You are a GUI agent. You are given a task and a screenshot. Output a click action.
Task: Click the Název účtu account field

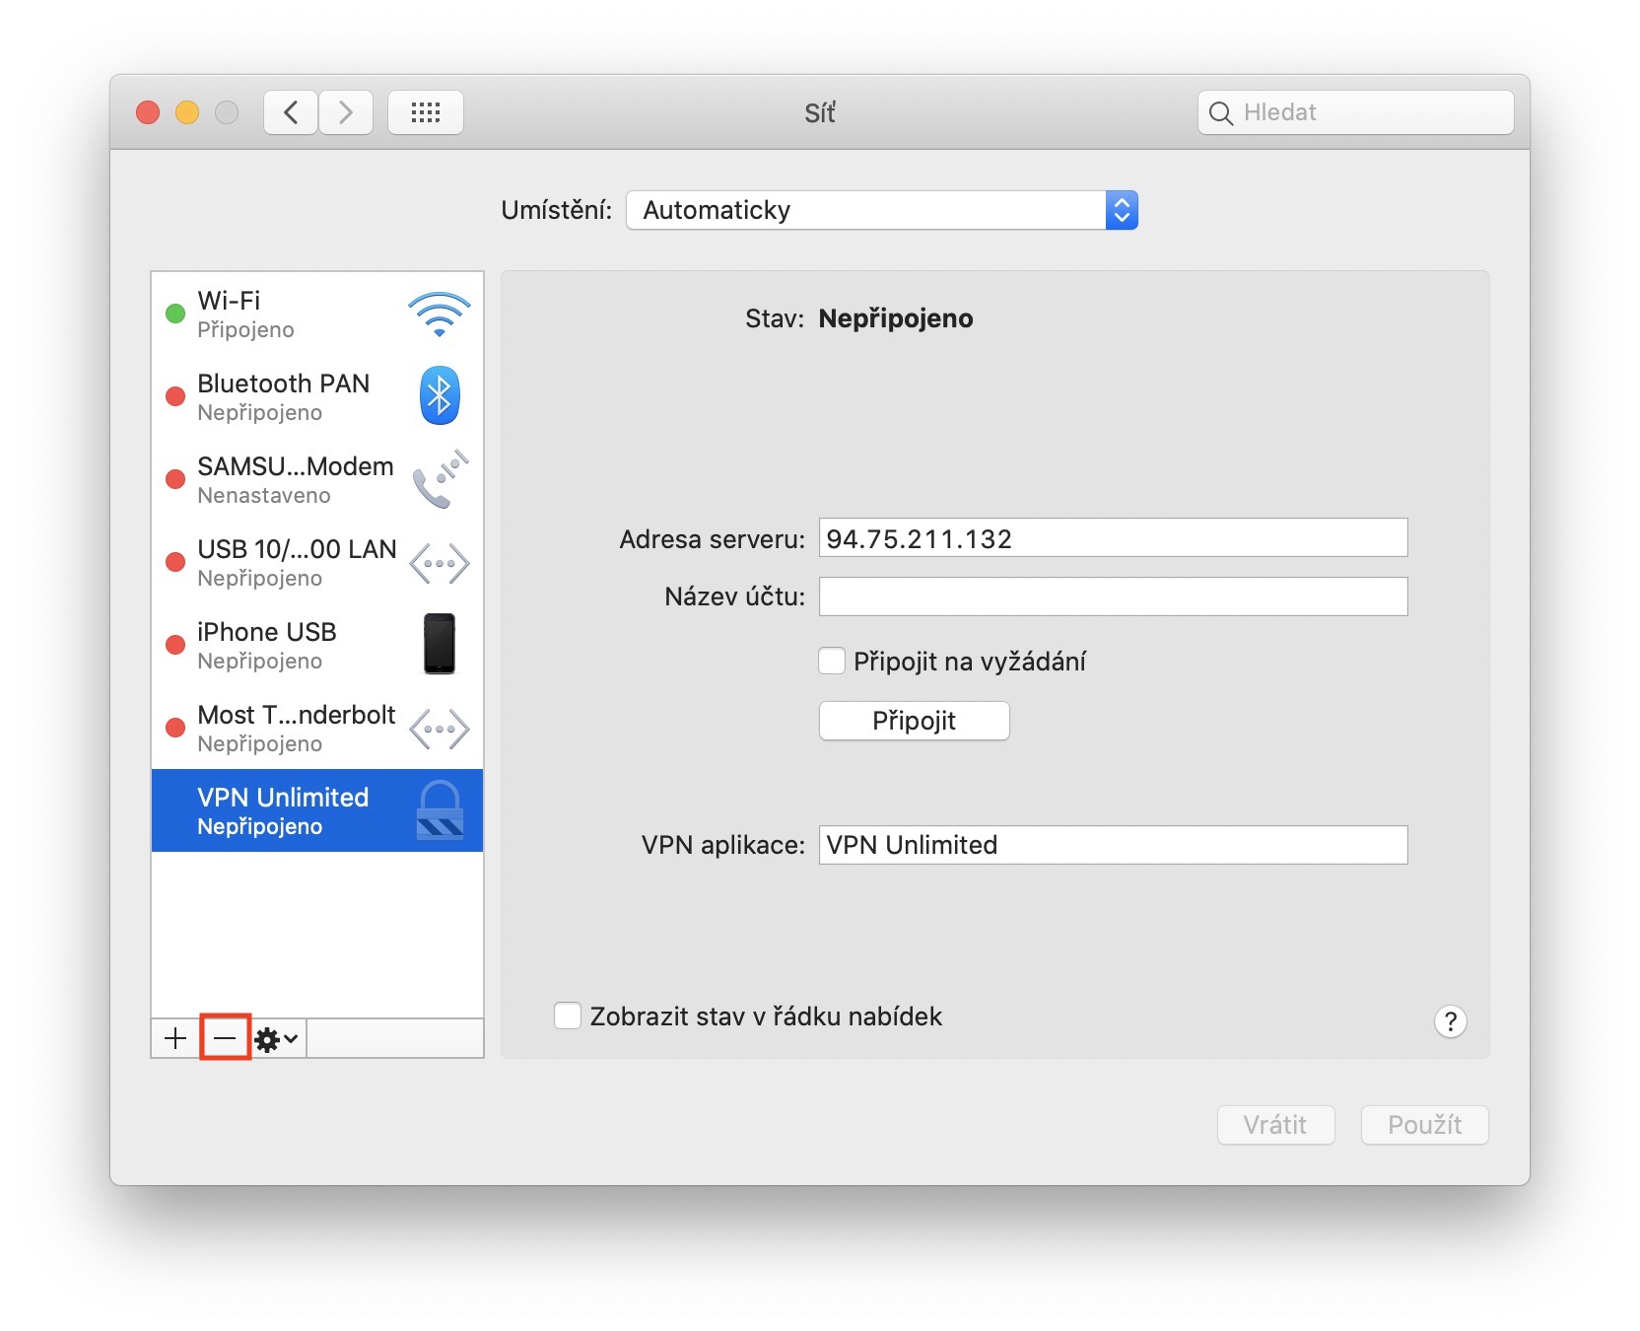coord(1114,596)
